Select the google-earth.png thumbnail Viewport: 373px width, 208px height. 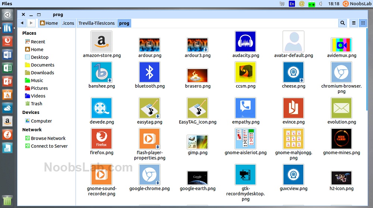pos(197,178)
